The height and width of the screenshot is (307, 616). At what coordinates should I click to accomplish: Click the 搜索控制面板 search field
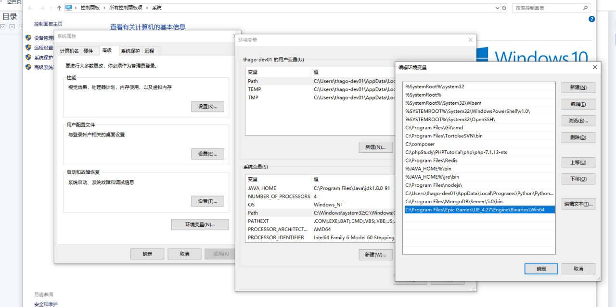[x=547, y=8]
